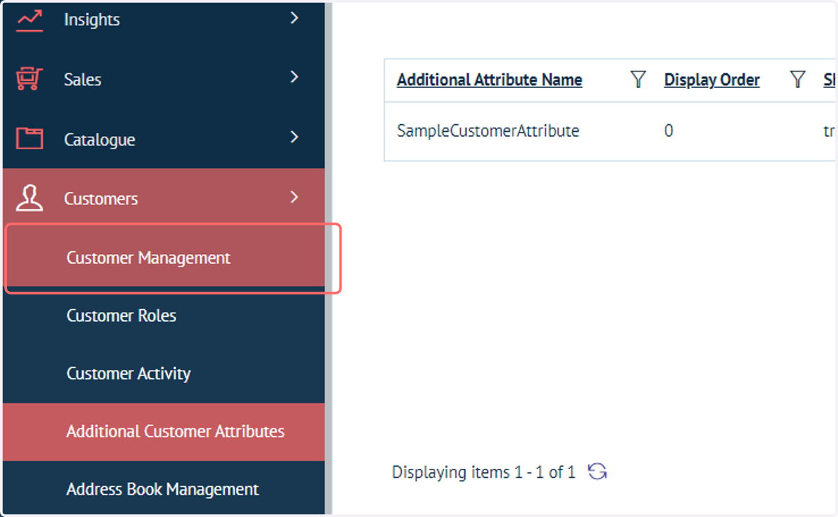The height and width of the screenshot is (517, 838).
Task: Go to Customer Activity
Action: coord(163,373)
